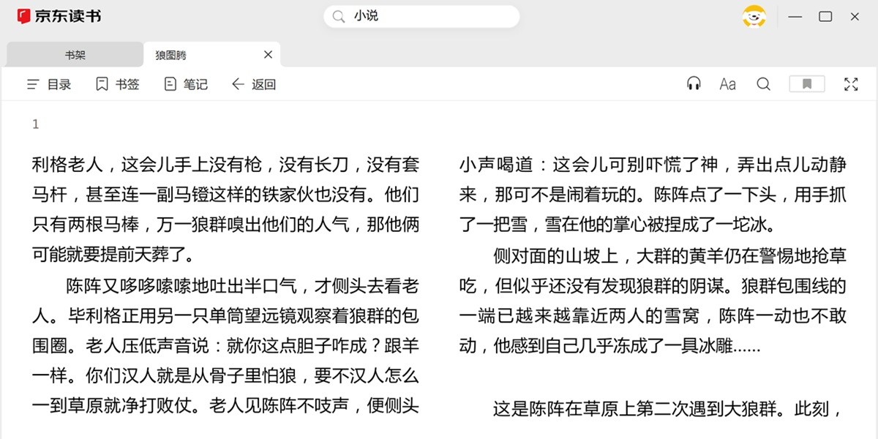
Task: Click the search magnifier icon in top bar
Action: (338, 16)
